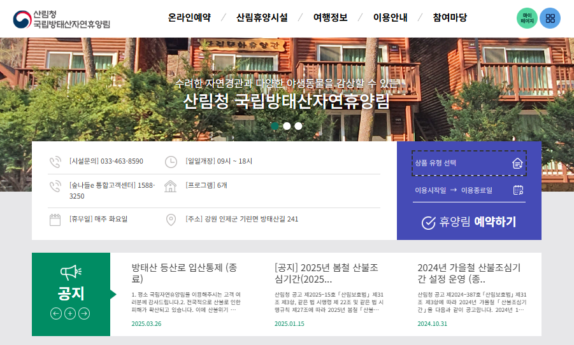The height and width of the screenshot is (345, 574).
Task: Click banner title 산림청 국립방태산자연휴양림
Action: [286, 101]
